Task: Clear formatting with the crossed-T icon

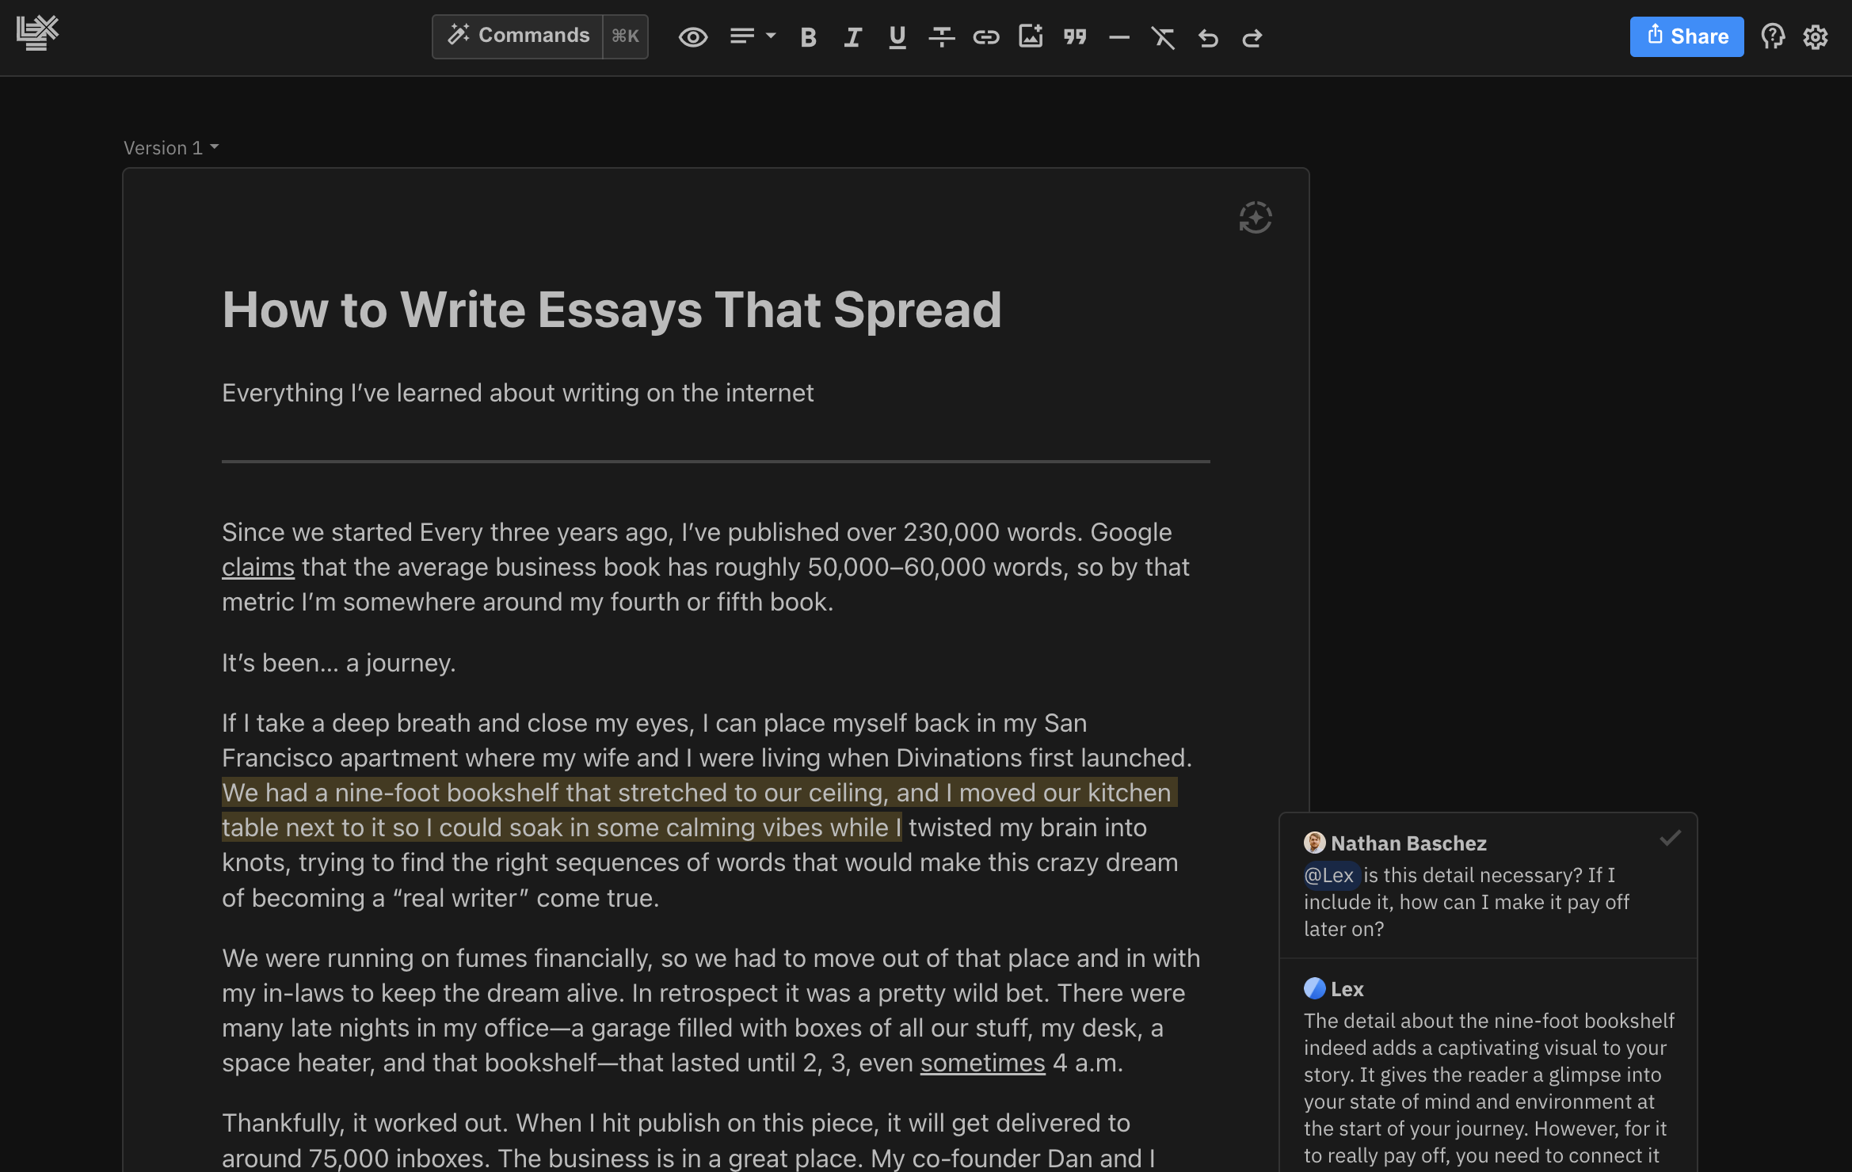Action: 1163,37
